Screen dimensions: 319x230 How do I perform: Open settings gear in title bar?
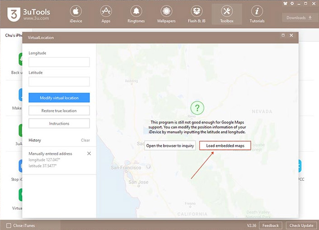292,4
